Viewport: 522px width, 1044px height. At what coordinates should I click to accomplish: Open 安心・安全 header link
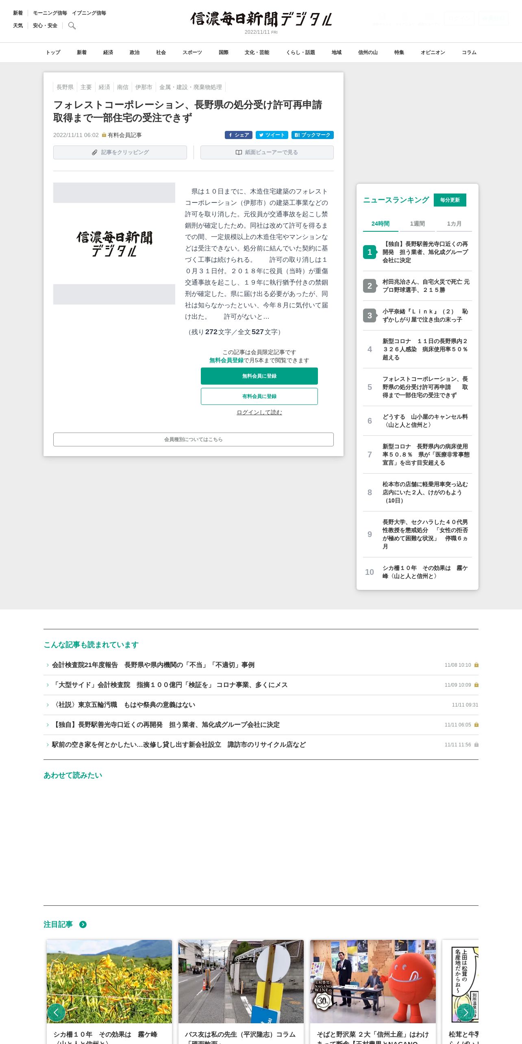click(45, 26)
